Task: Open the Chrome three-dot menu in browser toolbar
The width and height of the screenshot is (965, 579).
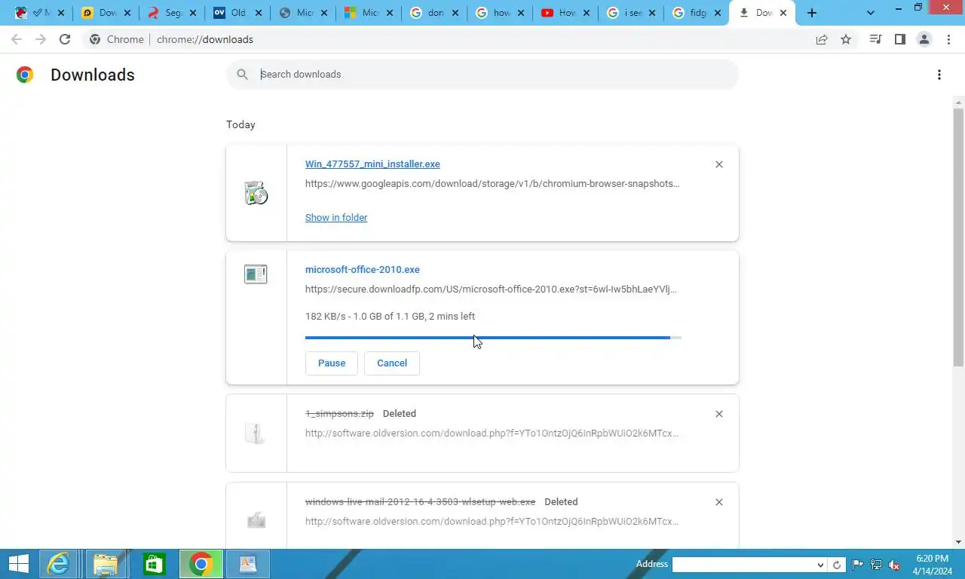Action: coord(948,39)
